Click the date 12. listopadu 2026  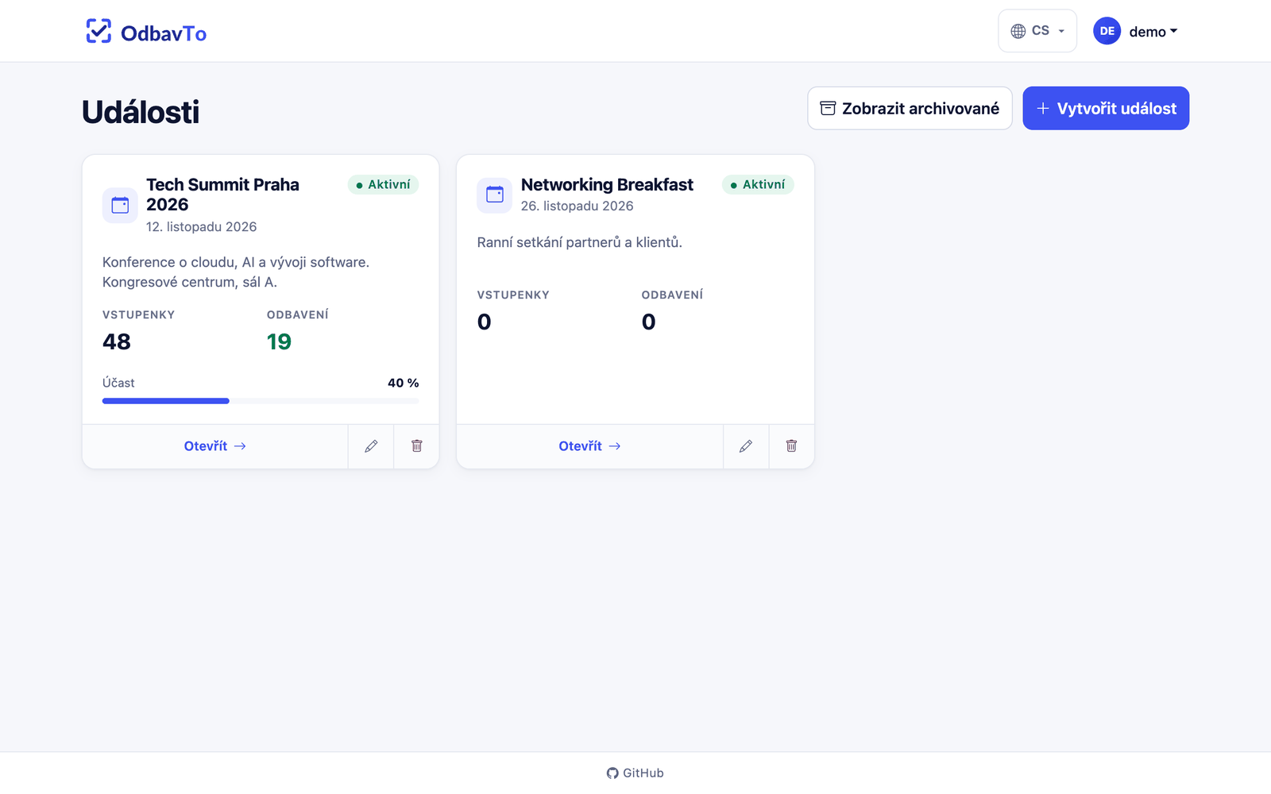202,227
